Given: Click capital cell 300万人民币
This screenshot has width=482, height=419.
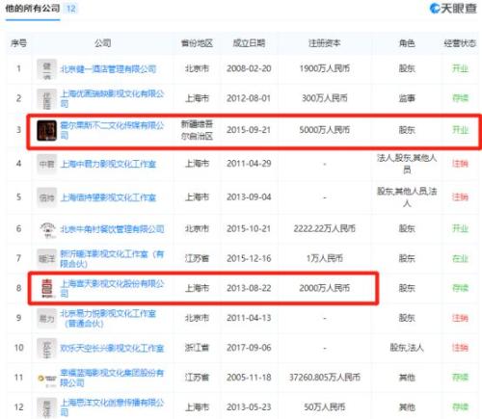Looking at the screenshot, I should pyautogui.click(x=325, y=98).
